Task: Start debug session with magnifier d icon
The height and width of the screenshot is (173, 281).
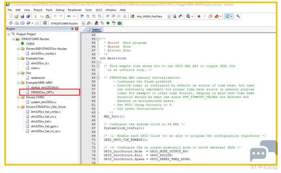Action: pos(188,16)
